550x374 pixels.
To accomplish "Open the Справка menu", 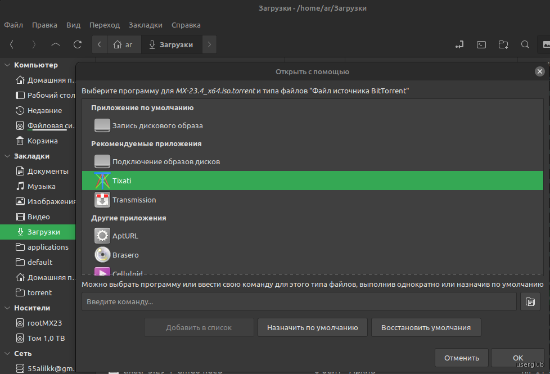I will (186, 25).
